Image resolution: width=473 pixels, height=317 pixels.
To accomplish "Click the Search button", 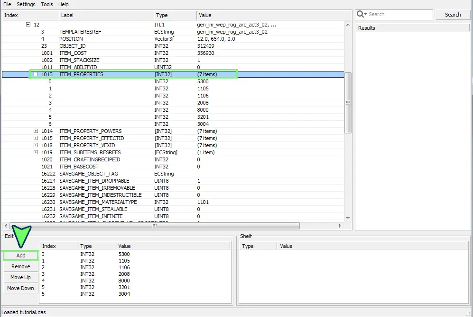I will (x=453, y=15).
